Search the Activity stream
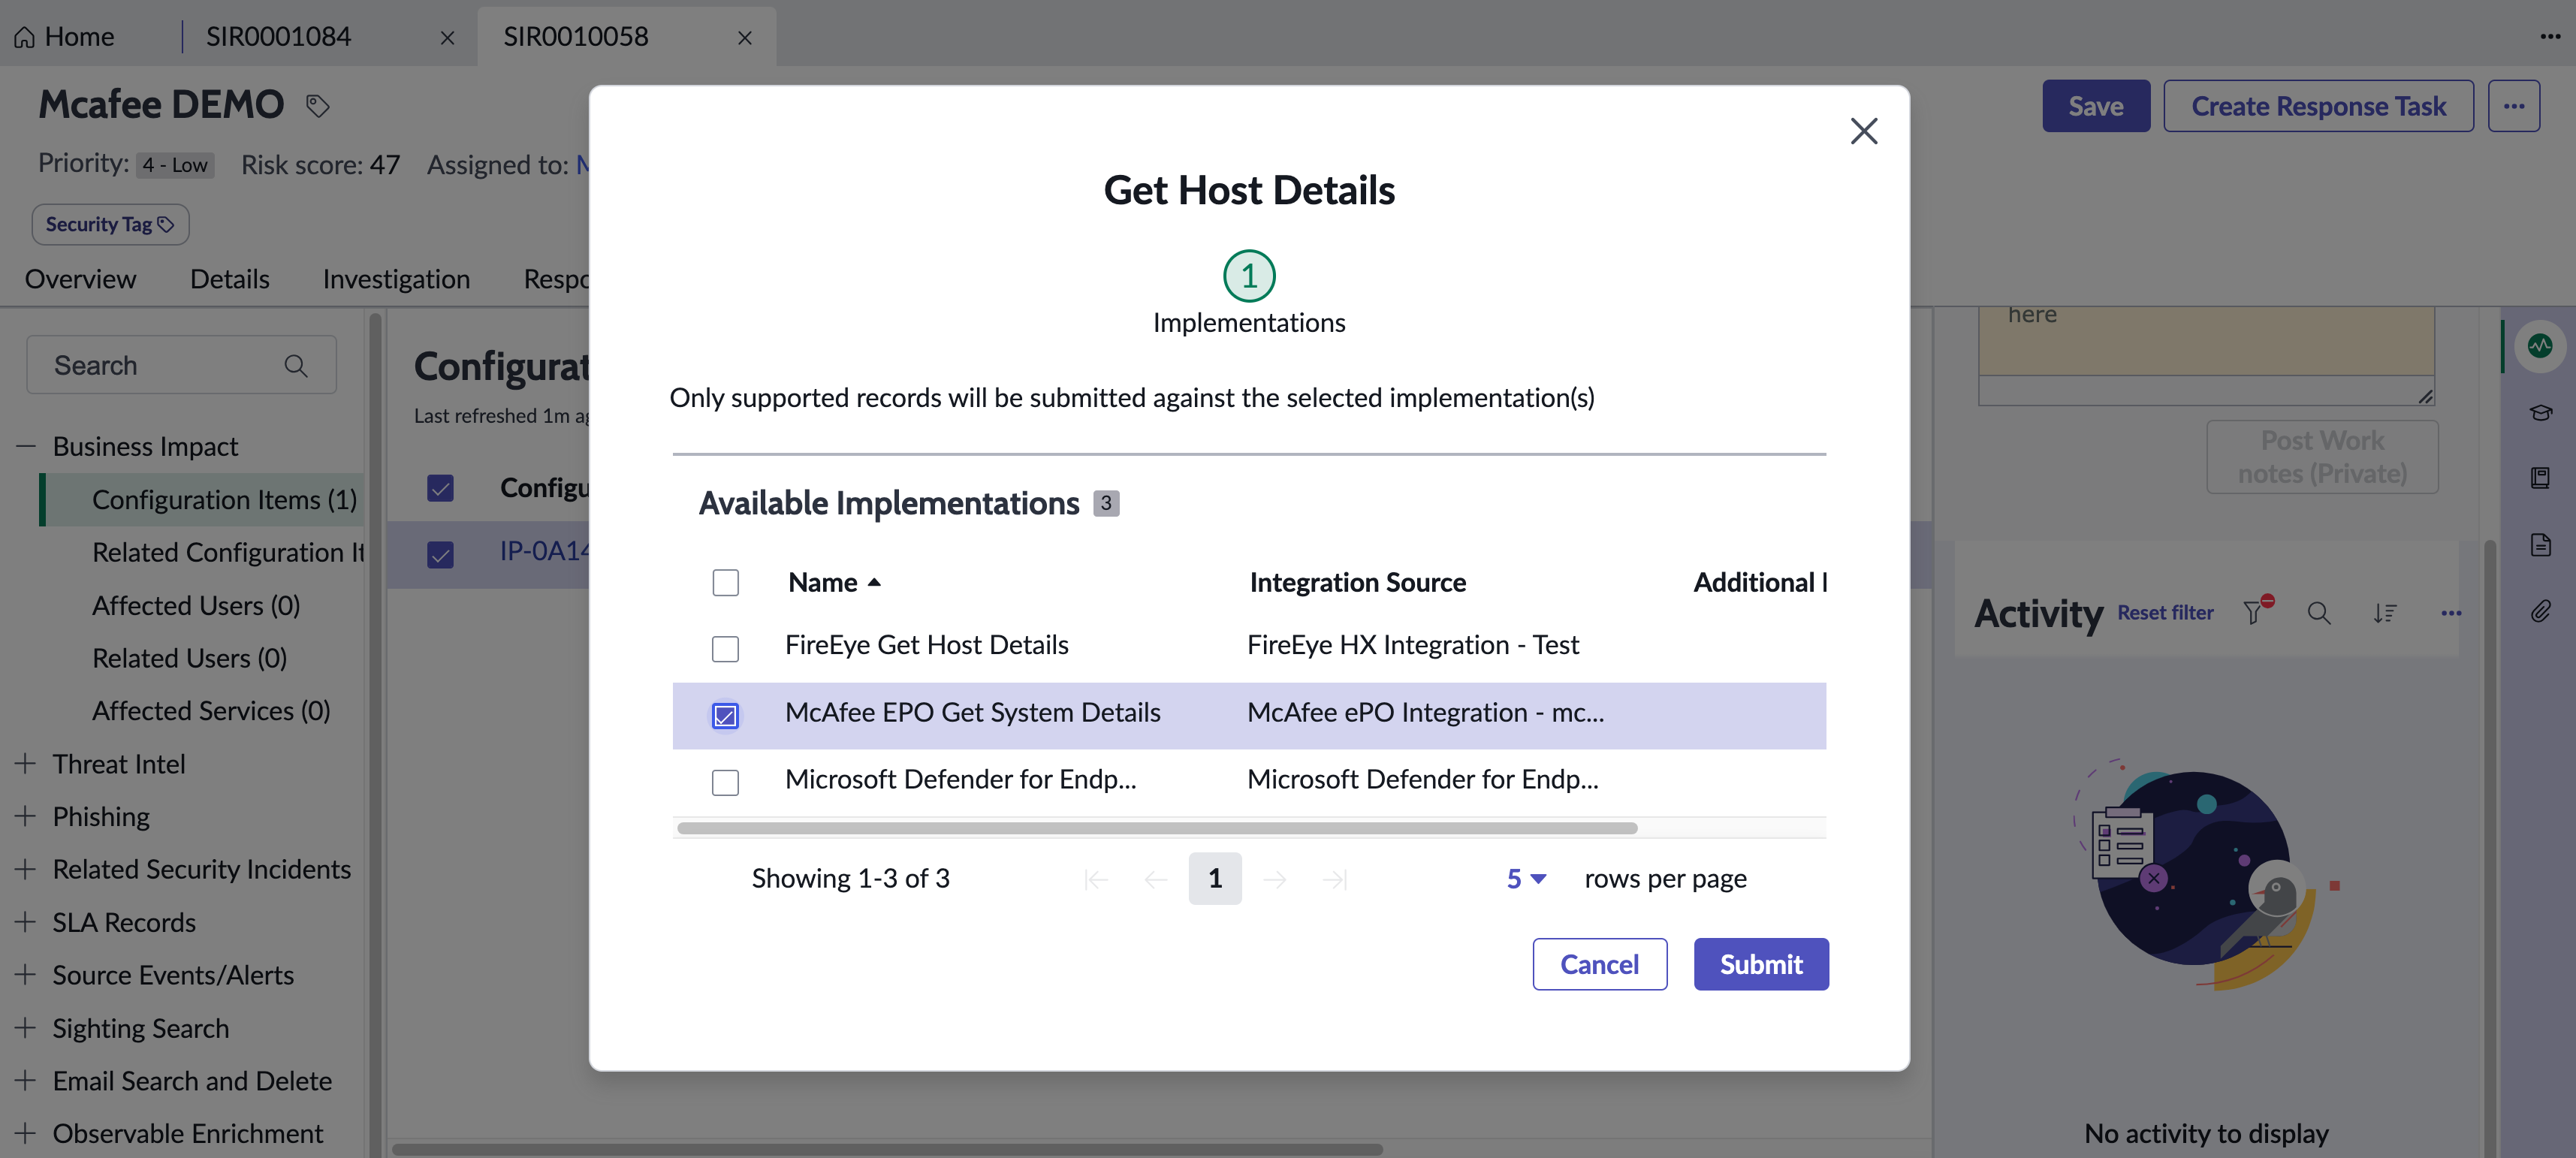This screenshot has width=2576, height=1158. pos(2318,613)
